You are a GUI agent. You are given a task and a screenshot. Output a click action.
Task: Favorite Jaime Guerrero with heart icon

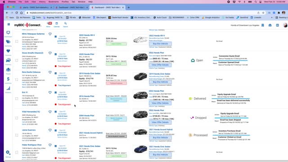point(50,130)
